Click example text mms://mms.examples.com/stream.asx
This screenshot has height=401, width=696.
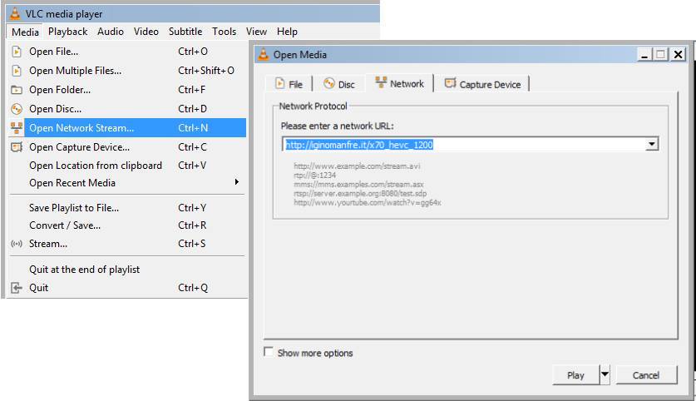pos(358,185)
